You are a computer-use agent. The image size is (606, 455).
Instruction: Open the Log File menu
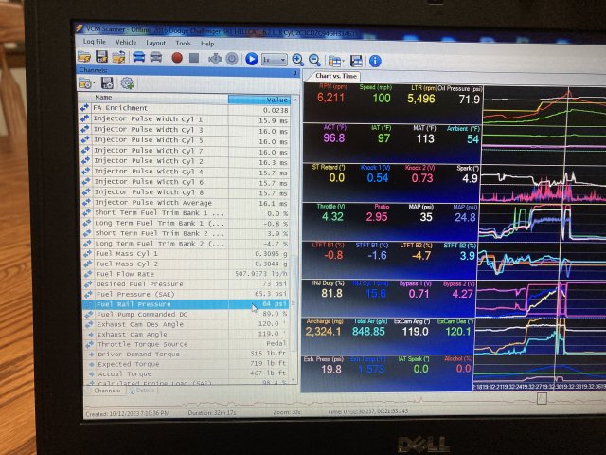pos(94,43)
